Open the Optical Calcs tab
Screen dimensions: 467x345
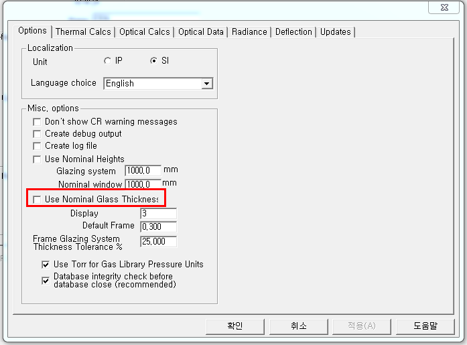145,31
